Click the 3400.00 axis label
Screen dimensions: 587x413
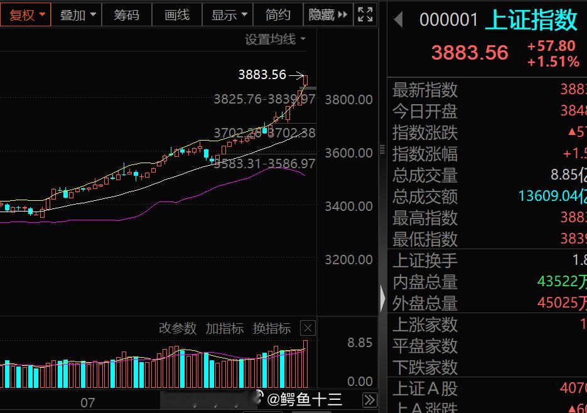coord(348,206)
